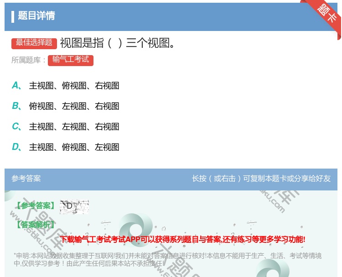Click the 最佳选择题 question type badge
The image size is (342, 277).
(x=34, y=43)
